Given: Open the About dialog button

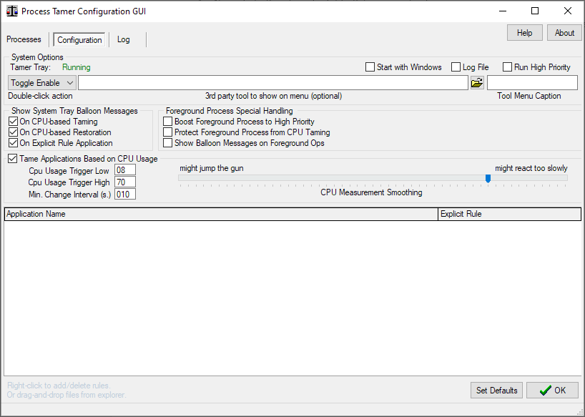Looking at the screenshot, I should (x=564, y=33).
